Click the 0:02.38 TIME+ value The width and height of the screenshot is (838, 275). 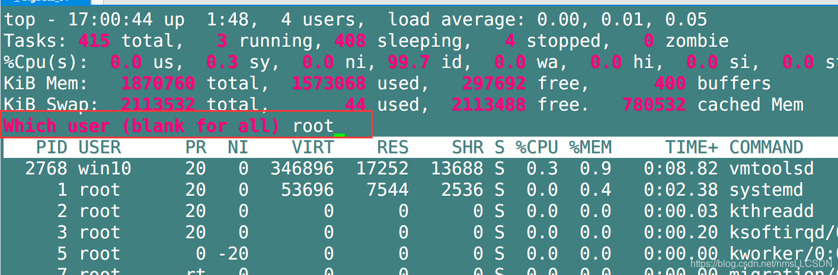pos(681,190)
